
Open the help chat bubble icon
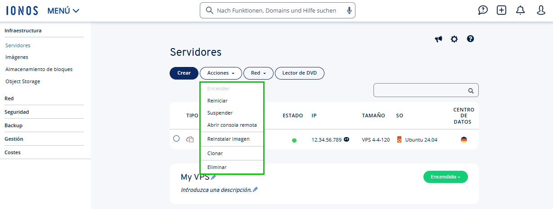point(483,10)
